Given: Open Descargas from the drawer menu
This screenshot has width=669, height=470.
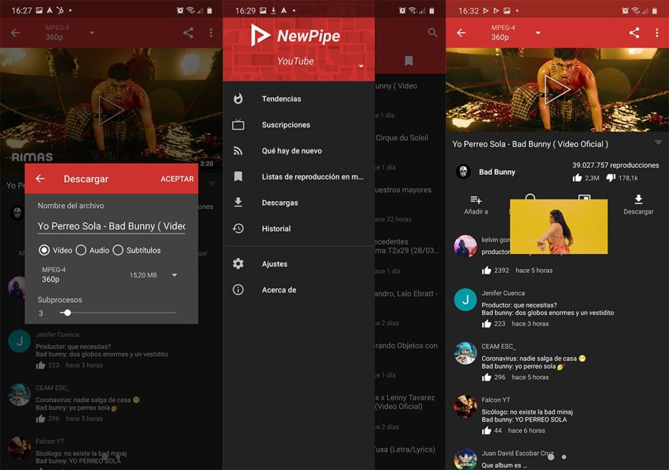Looking at the screenshot, I should (280, 203).
